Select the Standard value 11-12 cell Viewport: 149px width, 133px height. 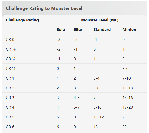point(99,117)
